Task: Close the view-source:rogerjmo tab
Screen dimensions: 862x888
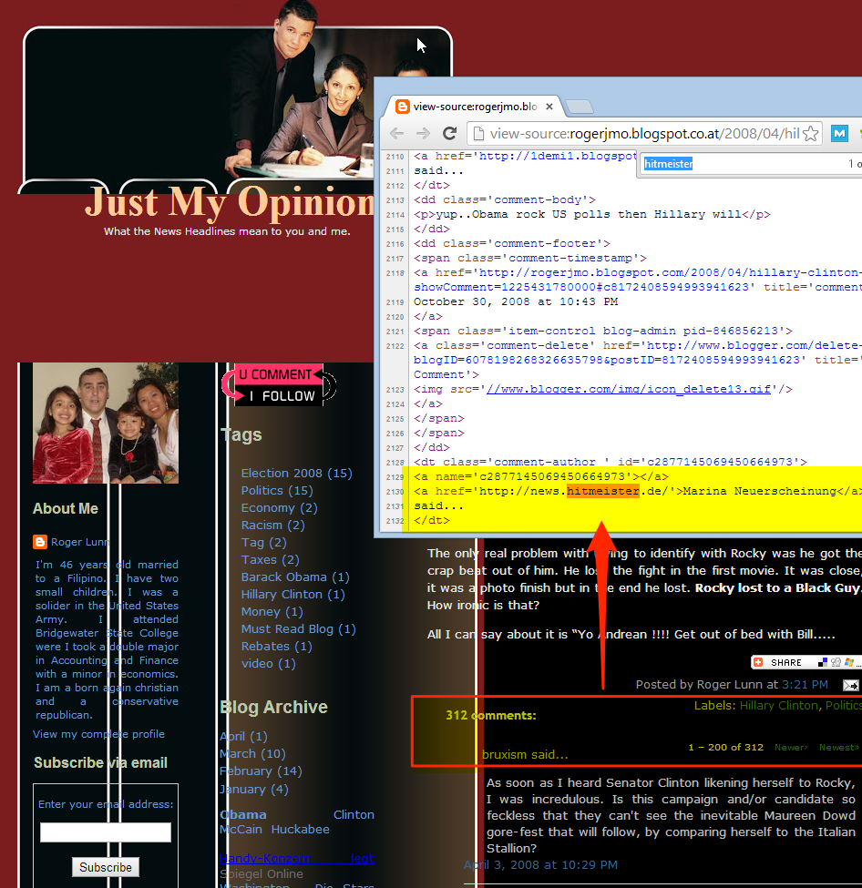Action: (x=549, y=107)
